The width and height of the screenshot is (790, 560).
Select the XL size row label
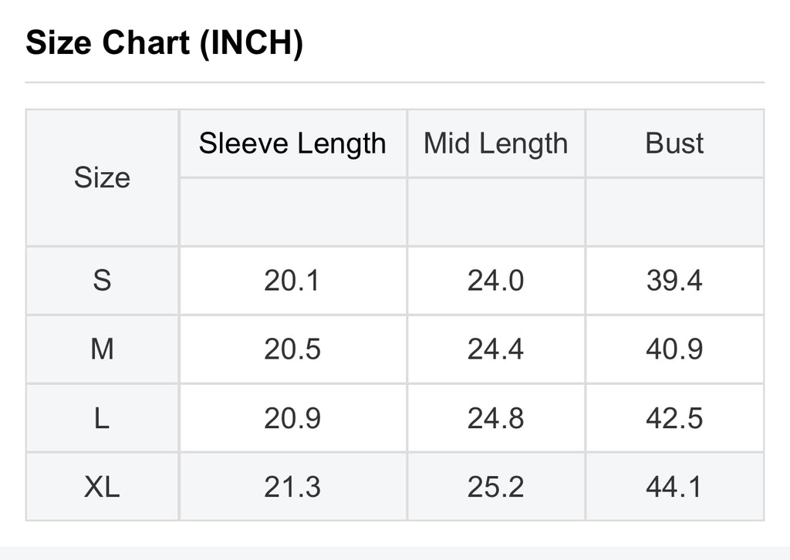tap(103, 487)
